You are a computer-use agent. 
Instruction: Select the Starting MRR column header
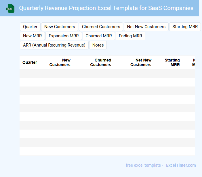[172, 62]
